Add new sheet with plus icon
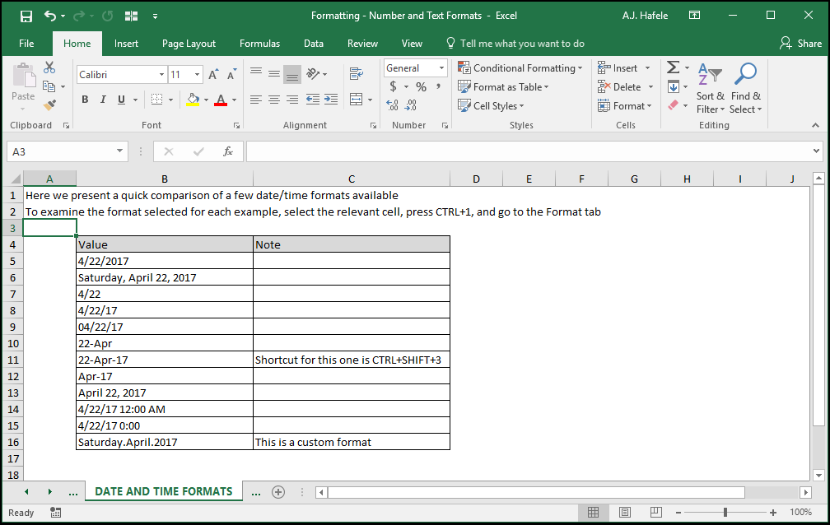 (x=278, y=492)
